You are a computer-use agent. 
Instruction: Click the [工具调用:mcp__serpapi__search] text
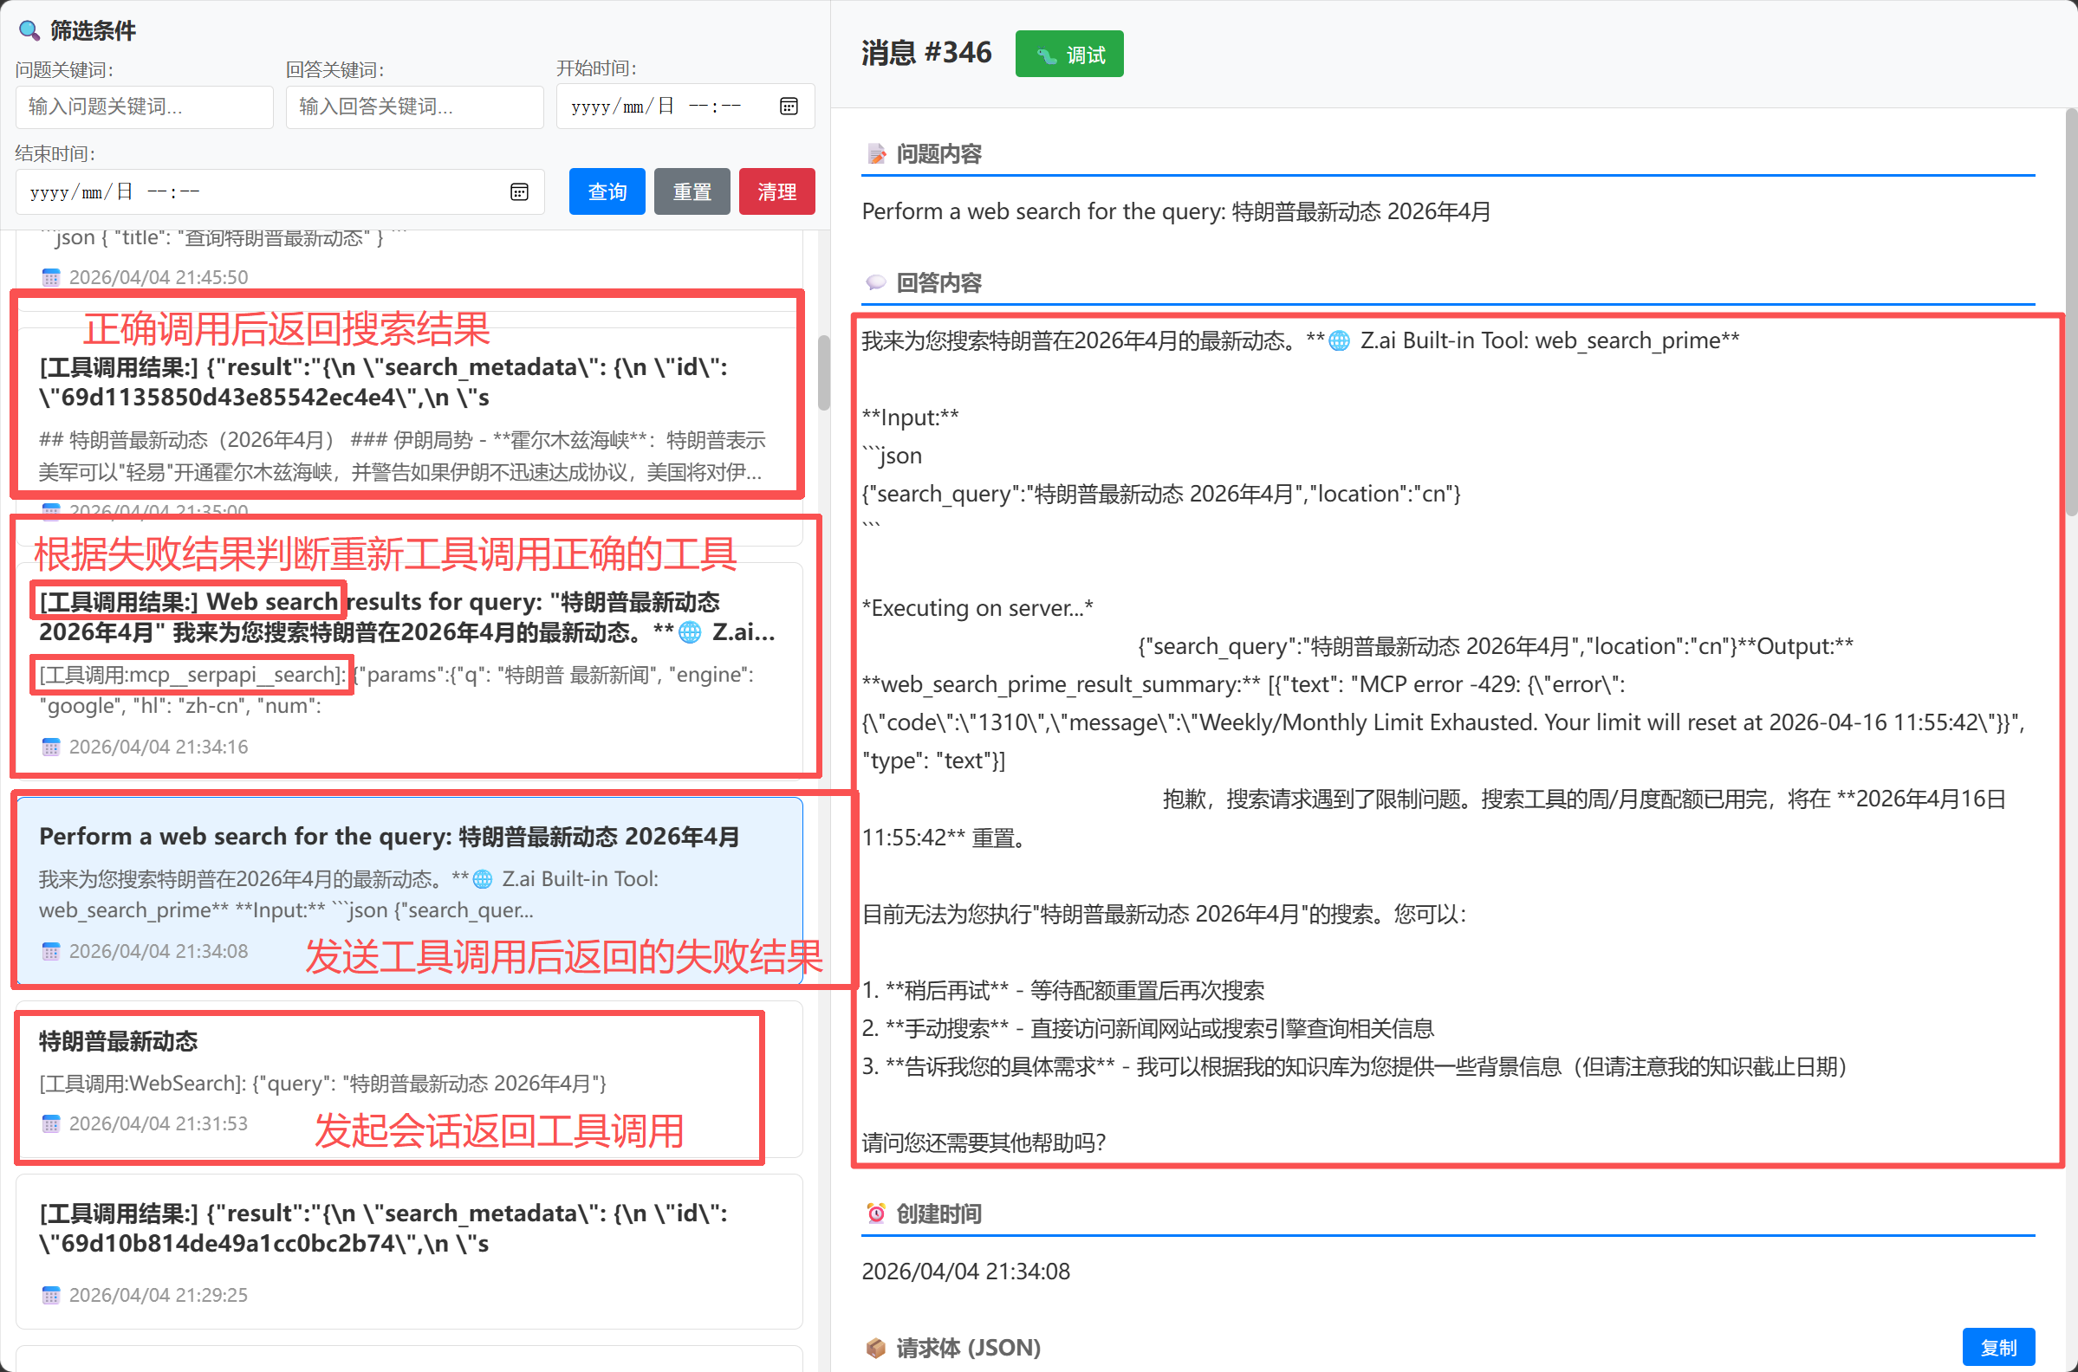click(x=192, y=675)
